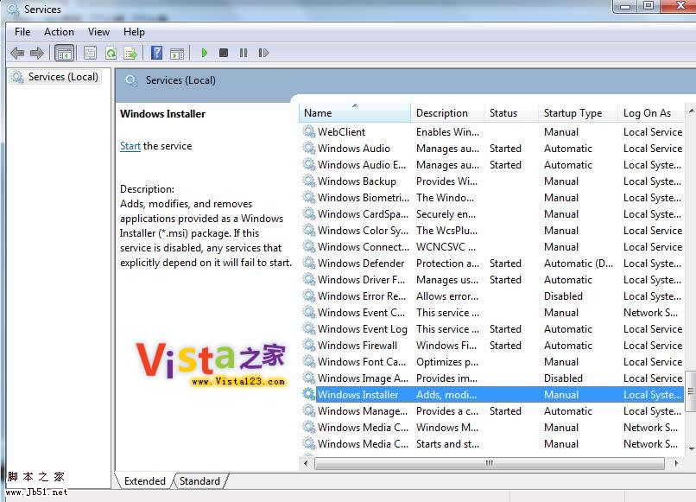Click the Refresh toolbar icon
This screenshot has height=502, width=696.
point(111,54)
